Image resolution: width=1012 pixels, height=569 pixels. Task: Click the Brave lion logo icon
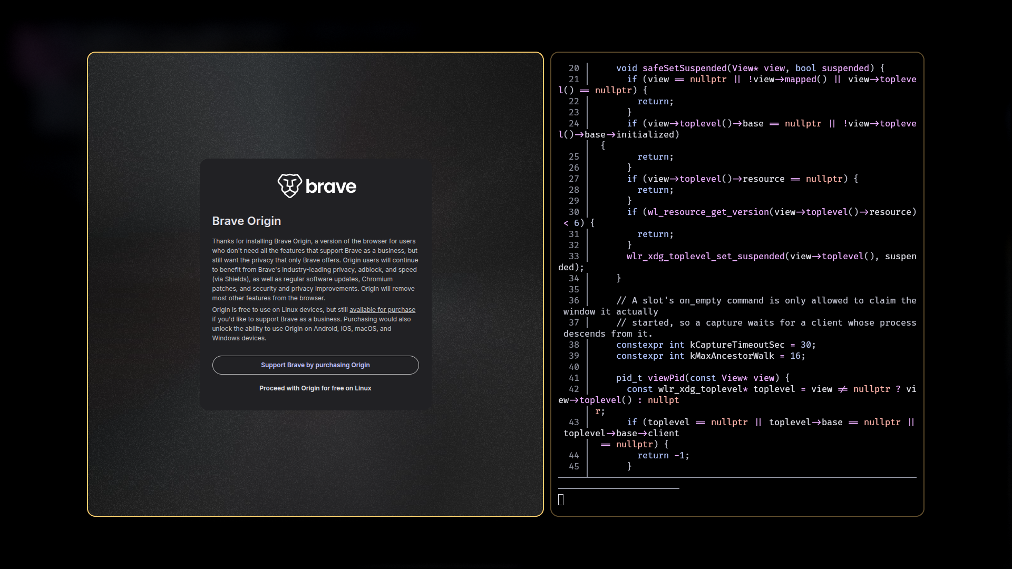click(x=289, y=186)
